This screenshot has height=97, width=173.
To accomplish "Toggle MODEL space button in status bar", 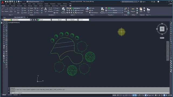I will coord(114,95).
